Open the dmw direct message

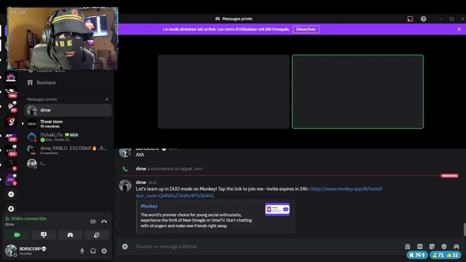(68, 110)
